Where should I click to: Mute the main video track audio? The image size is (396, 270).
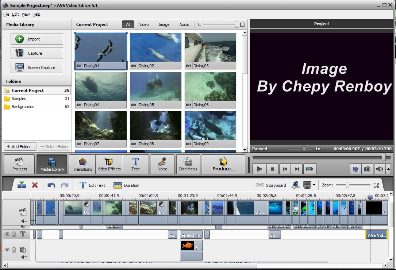click(x=24, y=221)
